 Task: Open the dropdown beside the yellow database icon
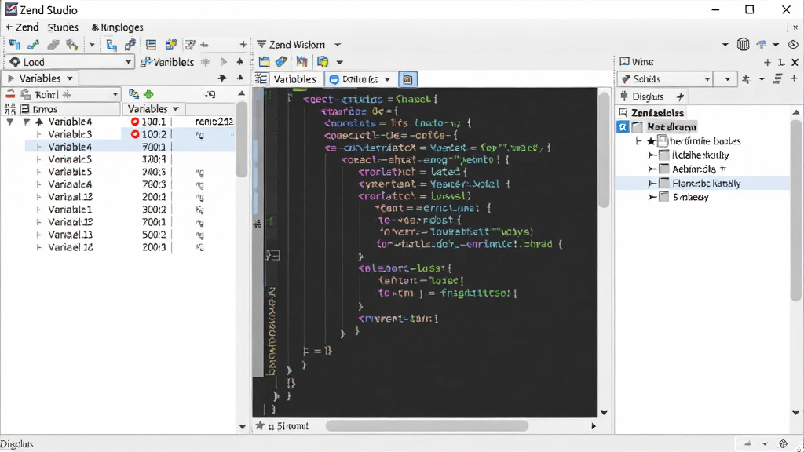tap(339, 63)
